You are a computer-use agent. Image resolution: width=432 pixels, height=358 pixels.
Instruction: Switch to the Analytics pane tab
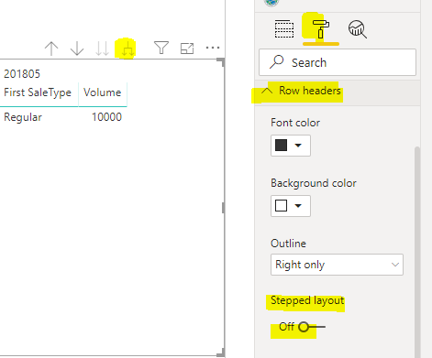point(358,29)
